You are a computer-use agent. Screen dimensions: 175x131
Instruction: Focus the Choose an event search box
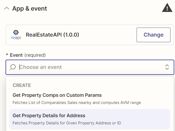[x=90, y=67]
